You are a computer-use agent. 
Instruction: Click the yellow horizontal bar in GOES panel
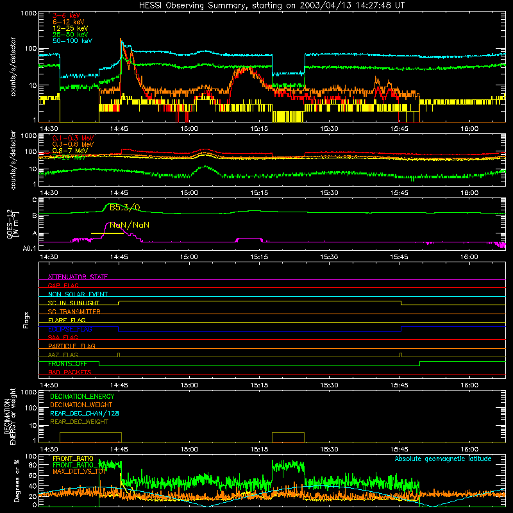107,233
